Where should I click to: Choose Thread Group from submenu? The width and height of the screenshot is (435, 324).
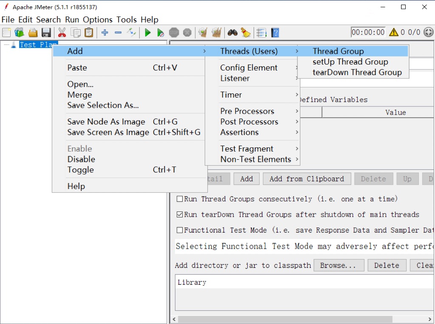353,51
